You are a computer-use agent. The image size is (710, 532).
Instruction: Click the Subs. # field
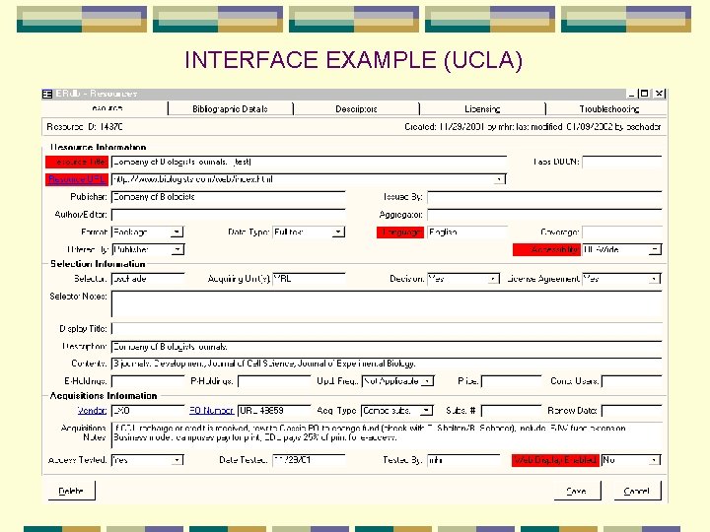coord(511,411)
